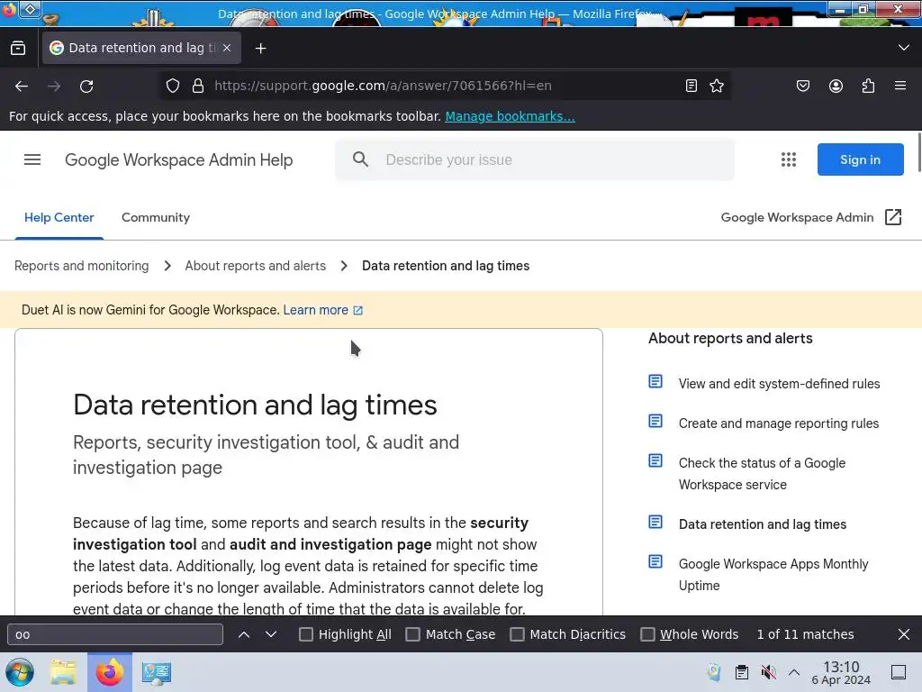
Task: Open Data retention and lag times sidebar item
Action: (x=763, y=524)
